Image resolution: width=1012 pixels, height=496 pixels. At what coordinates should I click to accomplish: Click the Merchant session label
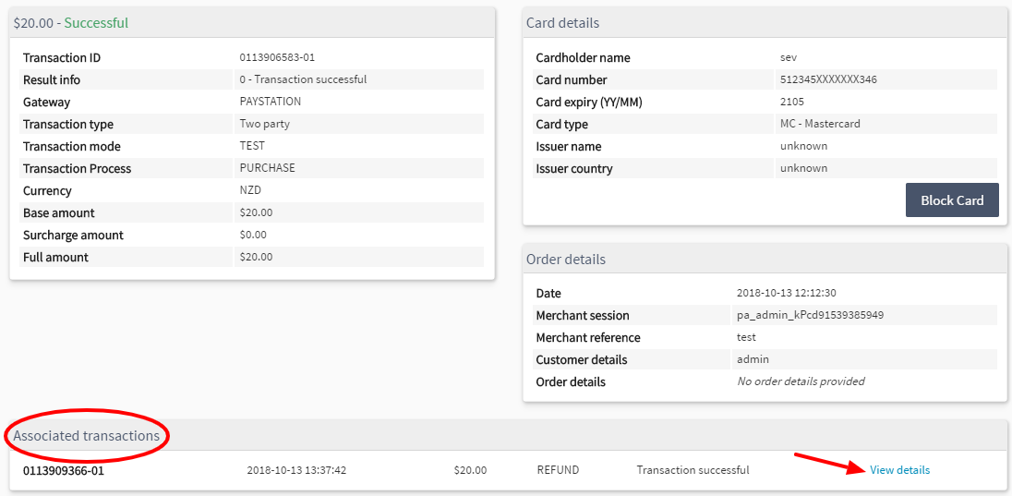[582, 316]
